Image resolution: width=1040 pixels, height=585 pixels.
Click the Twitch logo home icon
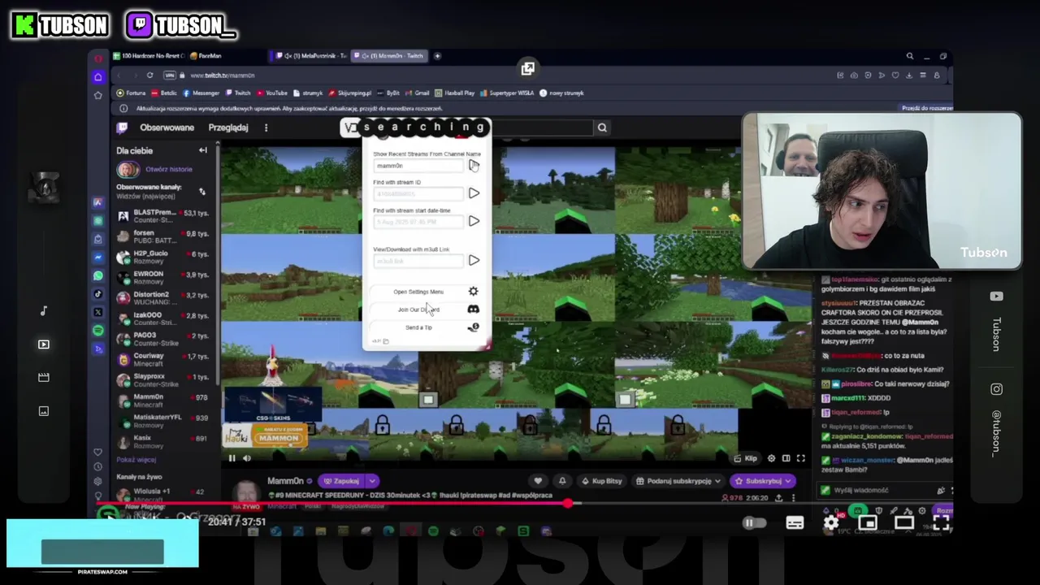pos(123,128)
